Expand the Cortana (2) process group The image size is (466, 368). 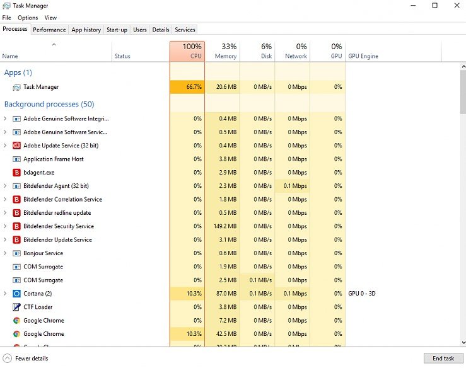[x=5, y=294]
